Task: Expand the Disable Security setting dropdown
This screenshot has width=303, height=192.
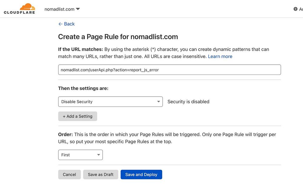Action: click(110, 102)
